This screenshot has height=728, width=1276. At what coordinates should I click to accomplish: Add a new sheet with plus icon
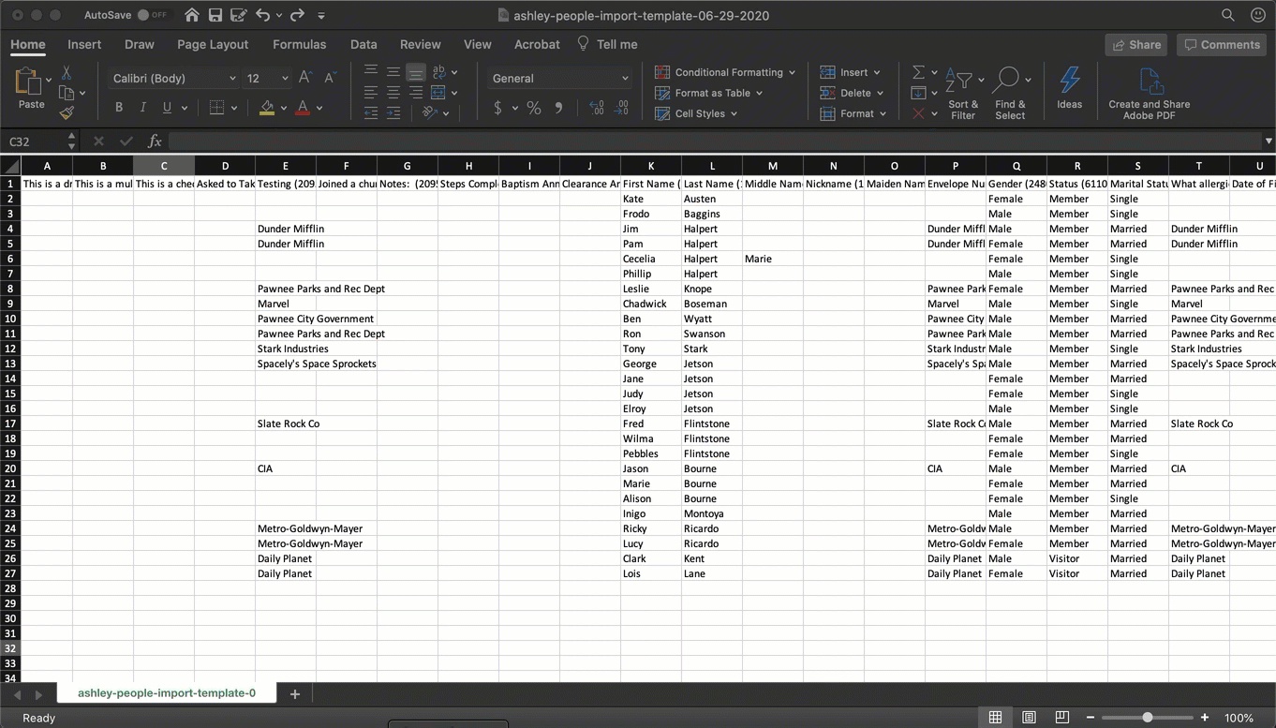tap(294, 694)
